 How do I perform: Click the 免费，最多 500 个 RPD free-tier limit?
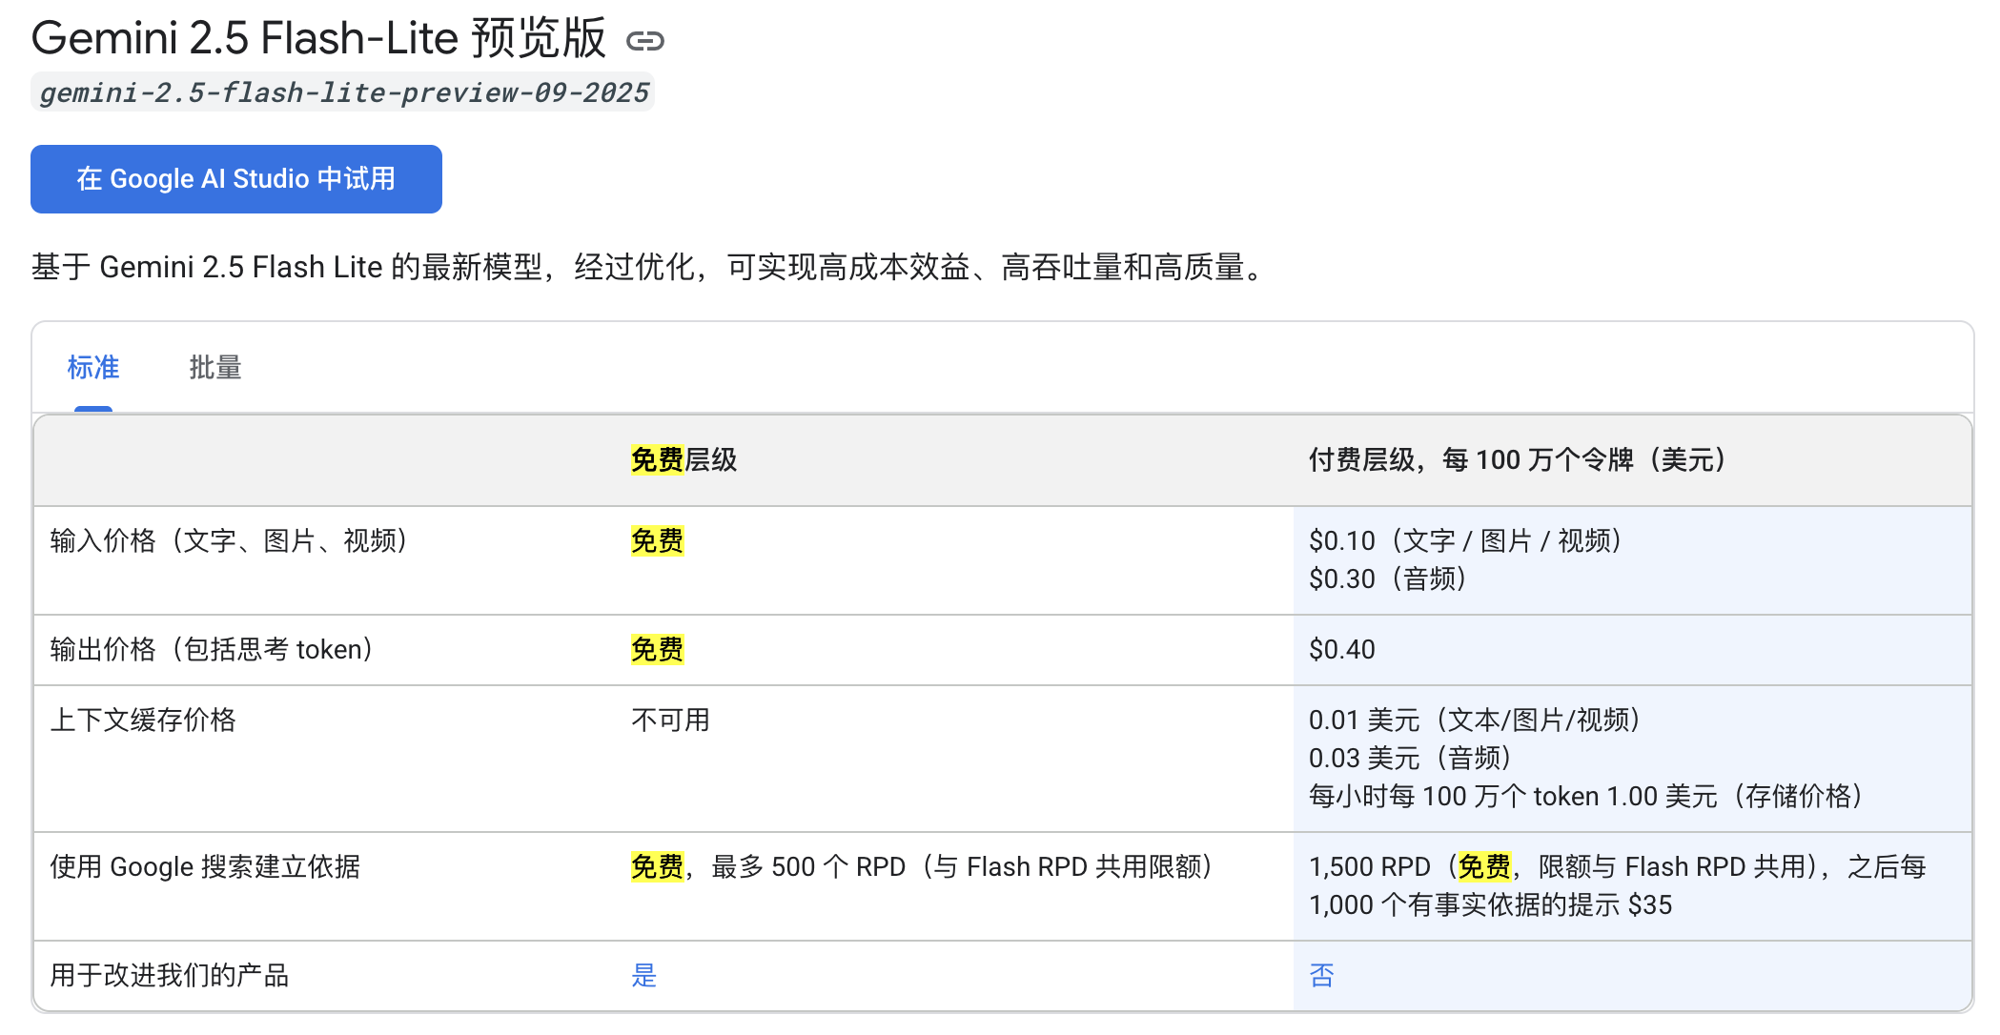pos(922,867)
